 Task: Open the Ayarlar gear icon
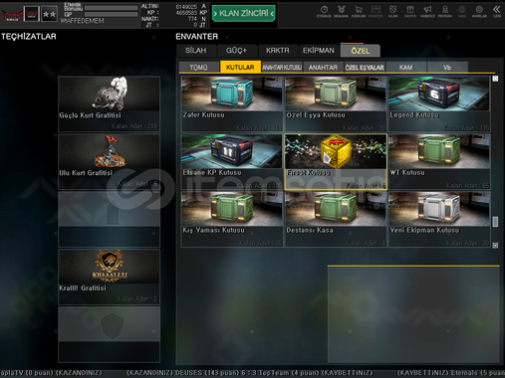point(479,11)
